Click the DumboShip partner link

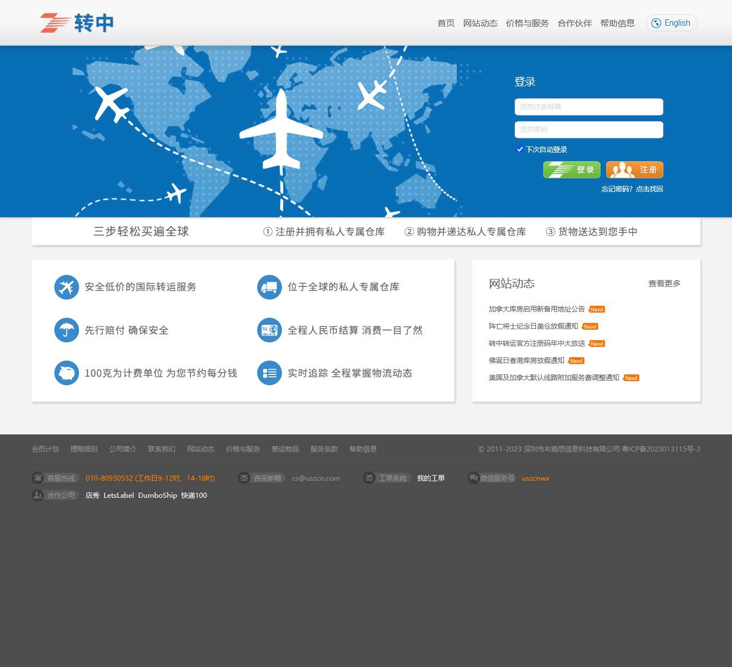tap(158, 496)
